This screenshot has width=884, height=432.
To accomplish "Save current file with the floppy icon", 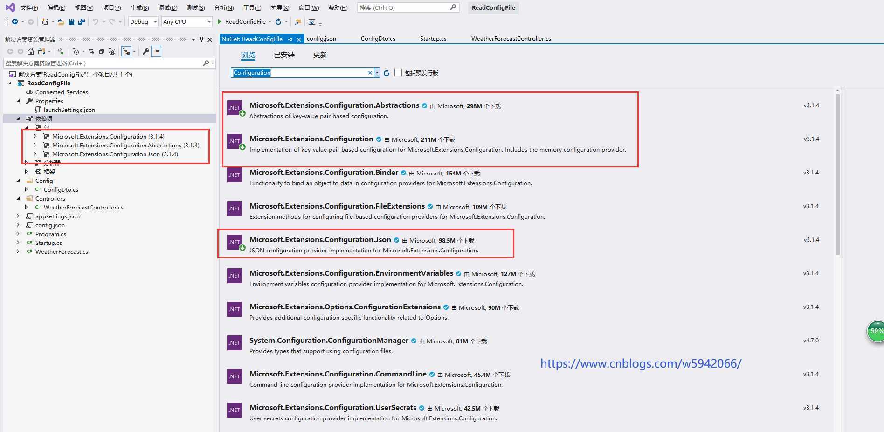I will [x=71, y=21].
